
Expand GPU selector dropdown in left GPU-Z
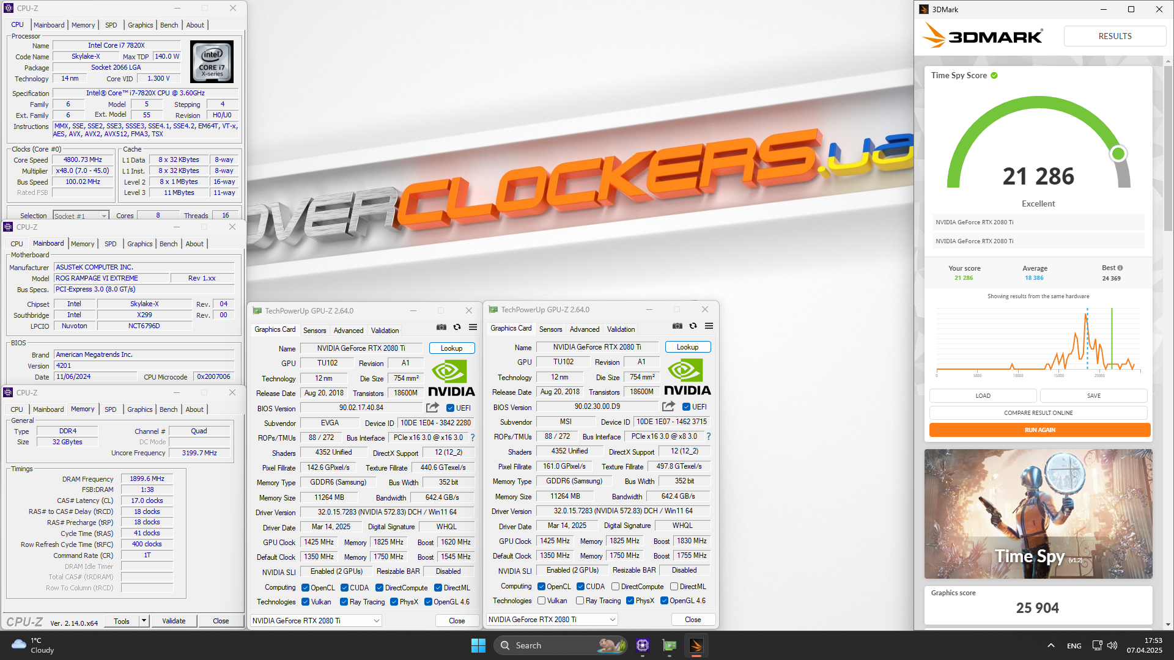point(376,621)
